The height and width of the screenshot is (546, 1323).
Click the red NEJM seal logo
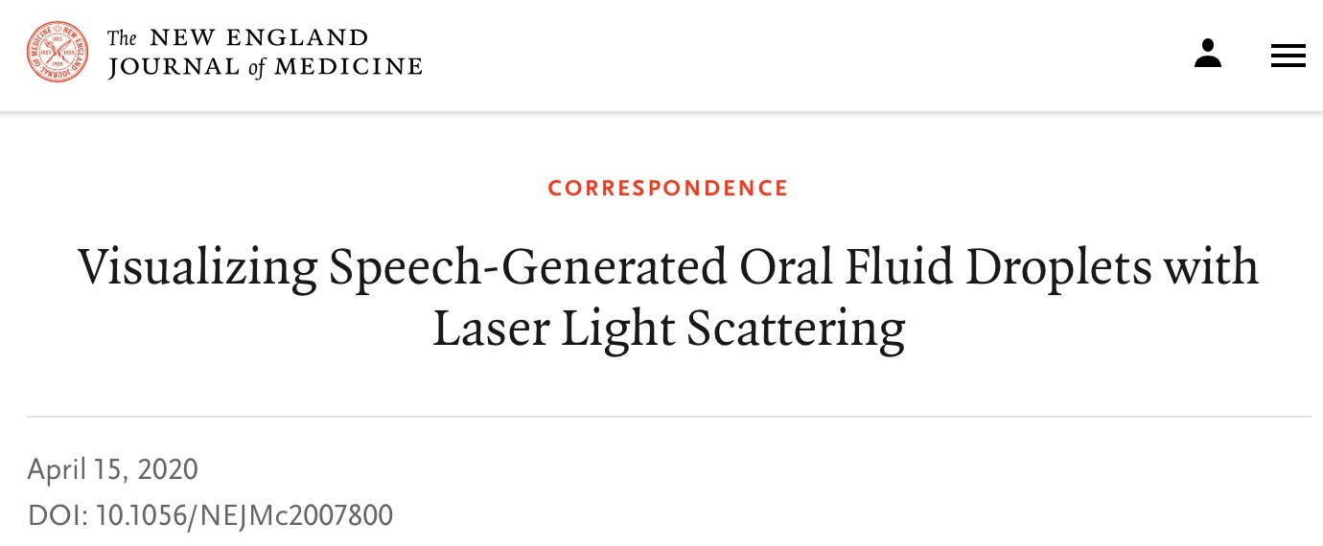[x=58, y=52]
